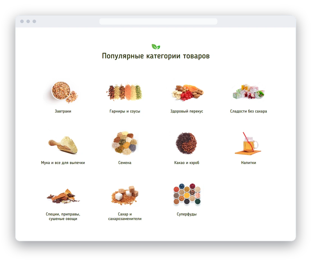Click Сахар и сахарозаменители link
The width and height of the screenshot is (311, 269).
tap(125, 216)
